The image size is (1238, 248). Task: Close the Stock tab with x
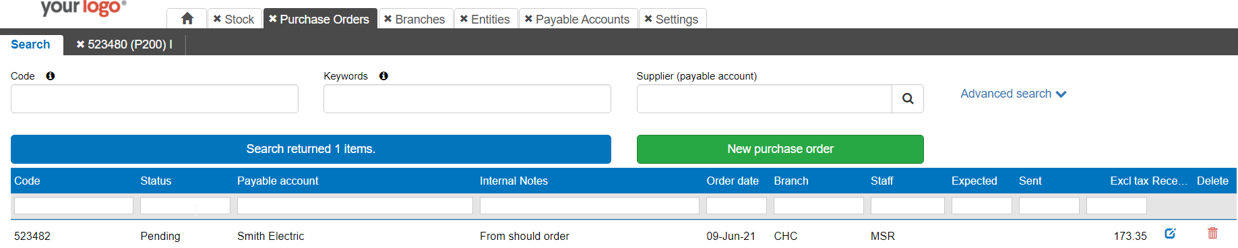[217, 19]
